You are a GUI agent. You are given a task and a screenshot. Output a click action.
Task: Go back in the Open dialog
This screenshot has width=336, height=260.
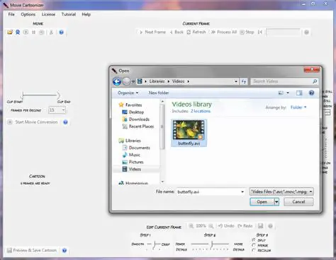117,81
